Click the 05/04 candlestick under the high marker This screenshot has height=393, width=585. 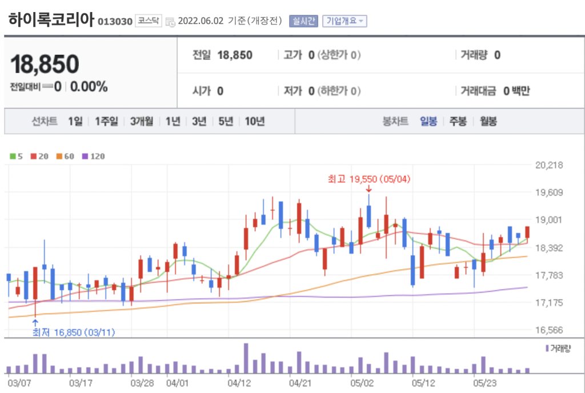tap(369, 216)
